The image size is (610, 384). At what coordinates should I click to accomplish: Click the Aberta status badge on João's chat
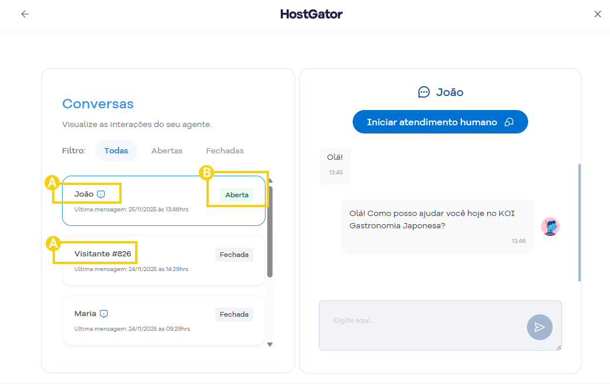point(236,194)
